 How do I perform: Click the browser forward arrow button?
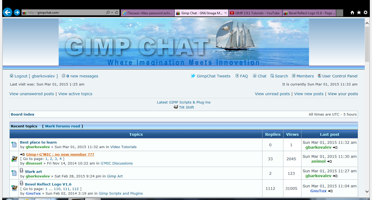pos(17,12)
